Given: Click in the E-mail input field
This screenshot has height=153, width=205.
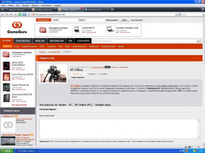Looking at the screenshot, I should [68, 20].
